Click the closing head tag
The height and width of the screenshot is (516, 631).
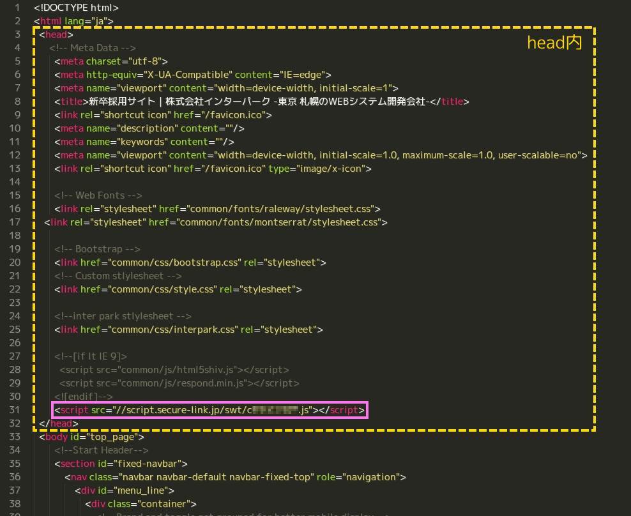59,423
